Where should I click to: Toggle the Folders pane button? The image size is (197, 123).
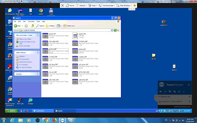(x=50, y=26)
